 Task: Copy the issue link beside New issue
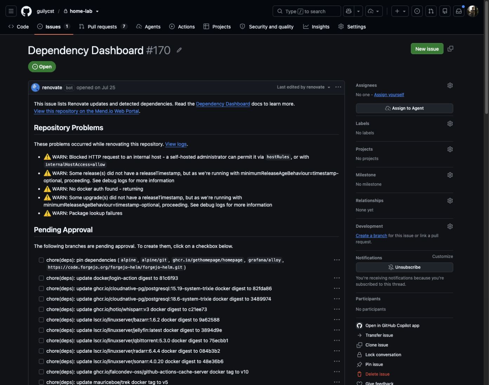pyautogui.click(x=450, y=48)
